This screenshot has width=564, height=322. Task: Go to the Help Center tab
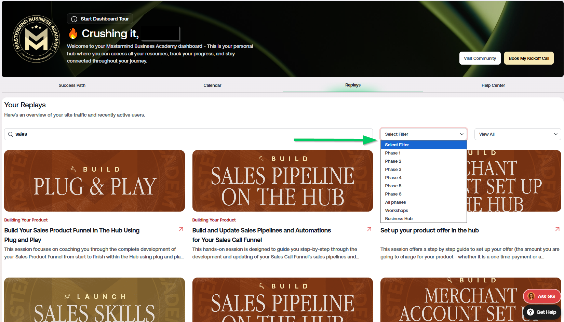pyautogui.click(x=493, y=85)
